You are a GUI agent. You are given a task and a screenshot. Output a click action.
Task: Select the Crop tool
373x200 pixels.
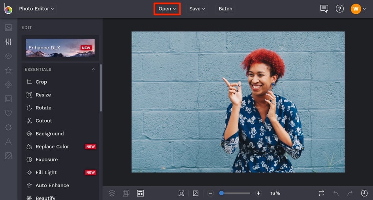point(41,82)
